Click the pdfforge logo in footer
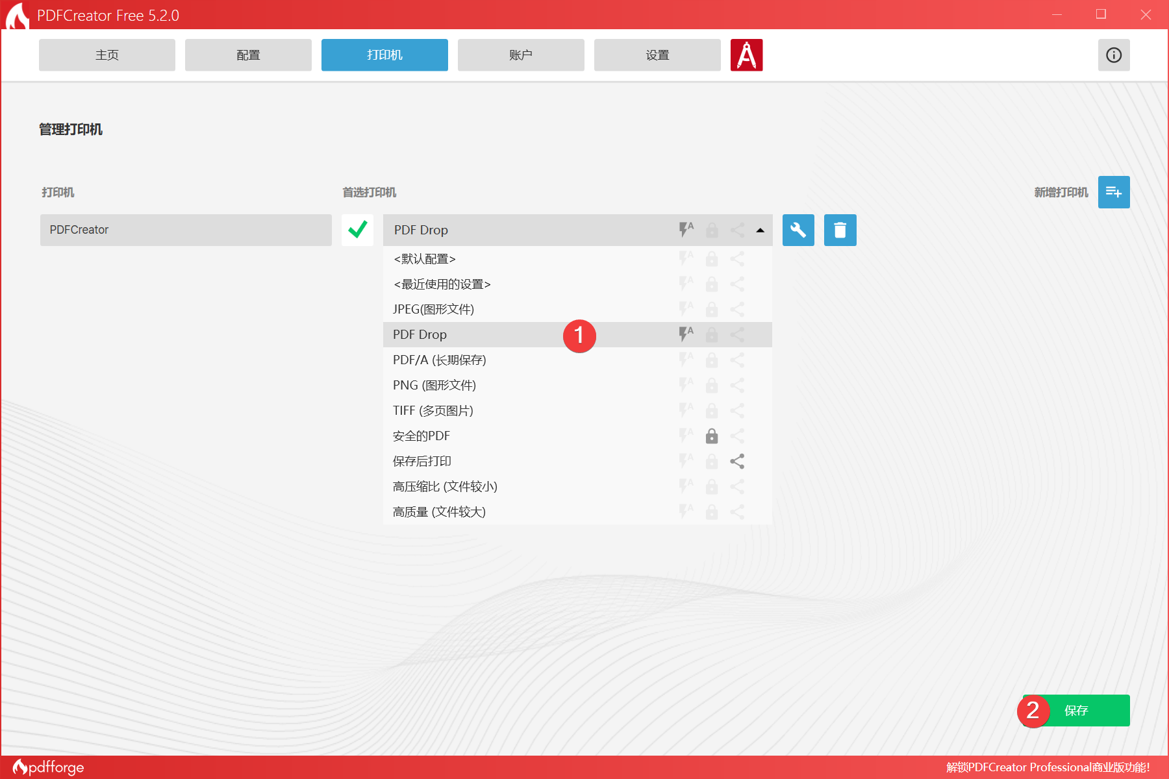 [x=49, y=767]
